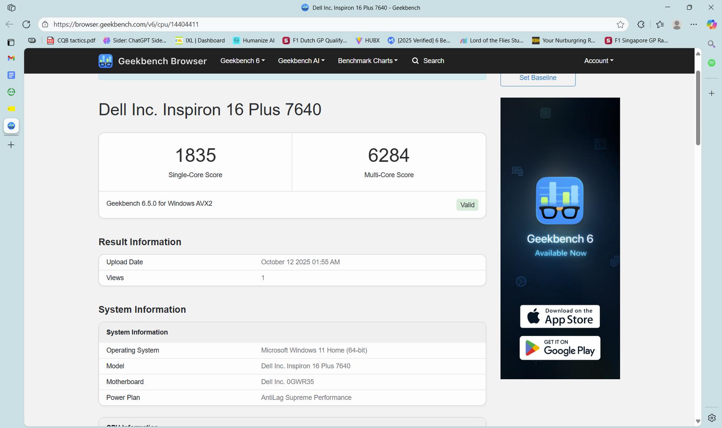This screenshot has height=428, width=722.
Task: Bookmark this page with the star icon
Action: click(620, 25)
